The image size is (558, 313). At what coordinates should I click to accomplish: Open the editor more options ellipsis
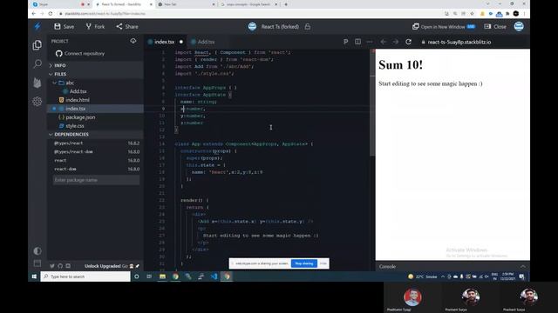click(x=370, y=42)
